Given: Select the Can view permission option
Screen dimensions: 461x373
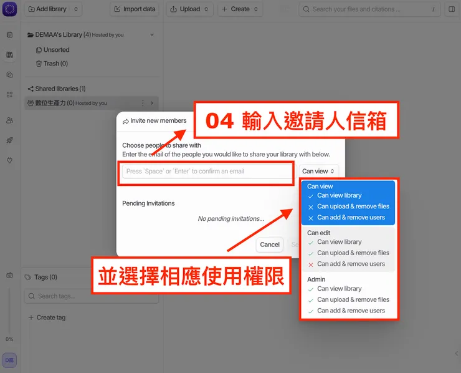Looking at the screenshot, I should (348, 203).
